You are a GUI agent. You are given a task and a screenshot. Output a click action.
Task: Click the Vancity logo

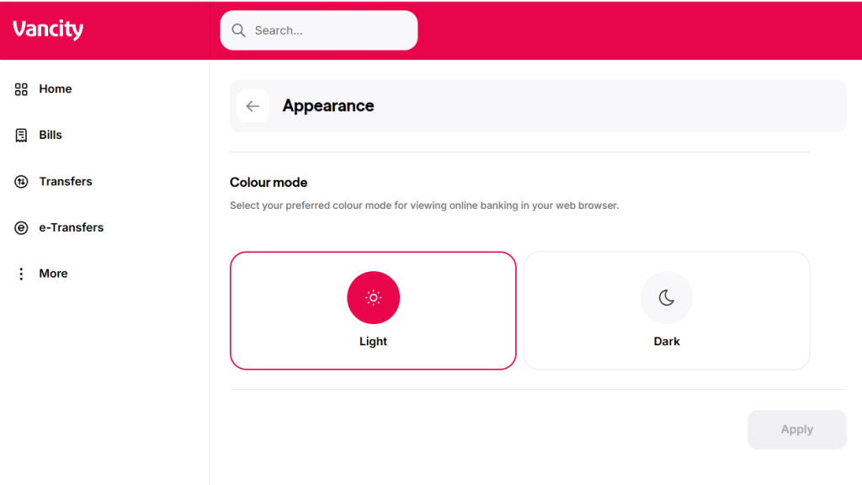pyautogui.click(x=47, y=29)
